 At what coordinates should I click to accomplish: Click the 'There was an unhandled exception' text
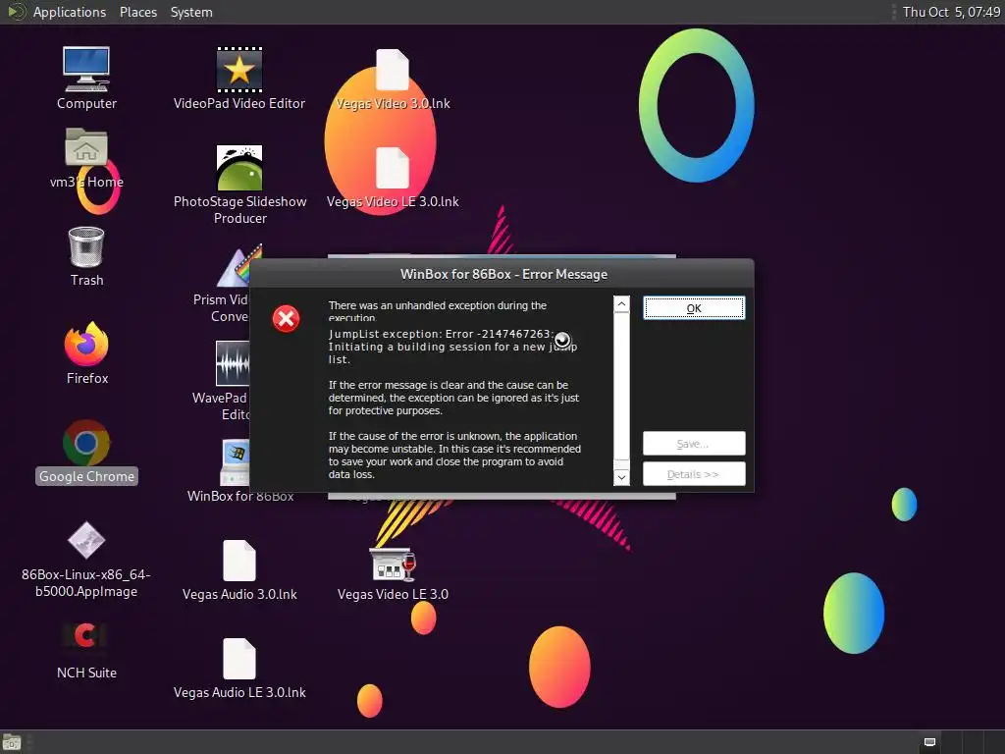tap(438, 311)
